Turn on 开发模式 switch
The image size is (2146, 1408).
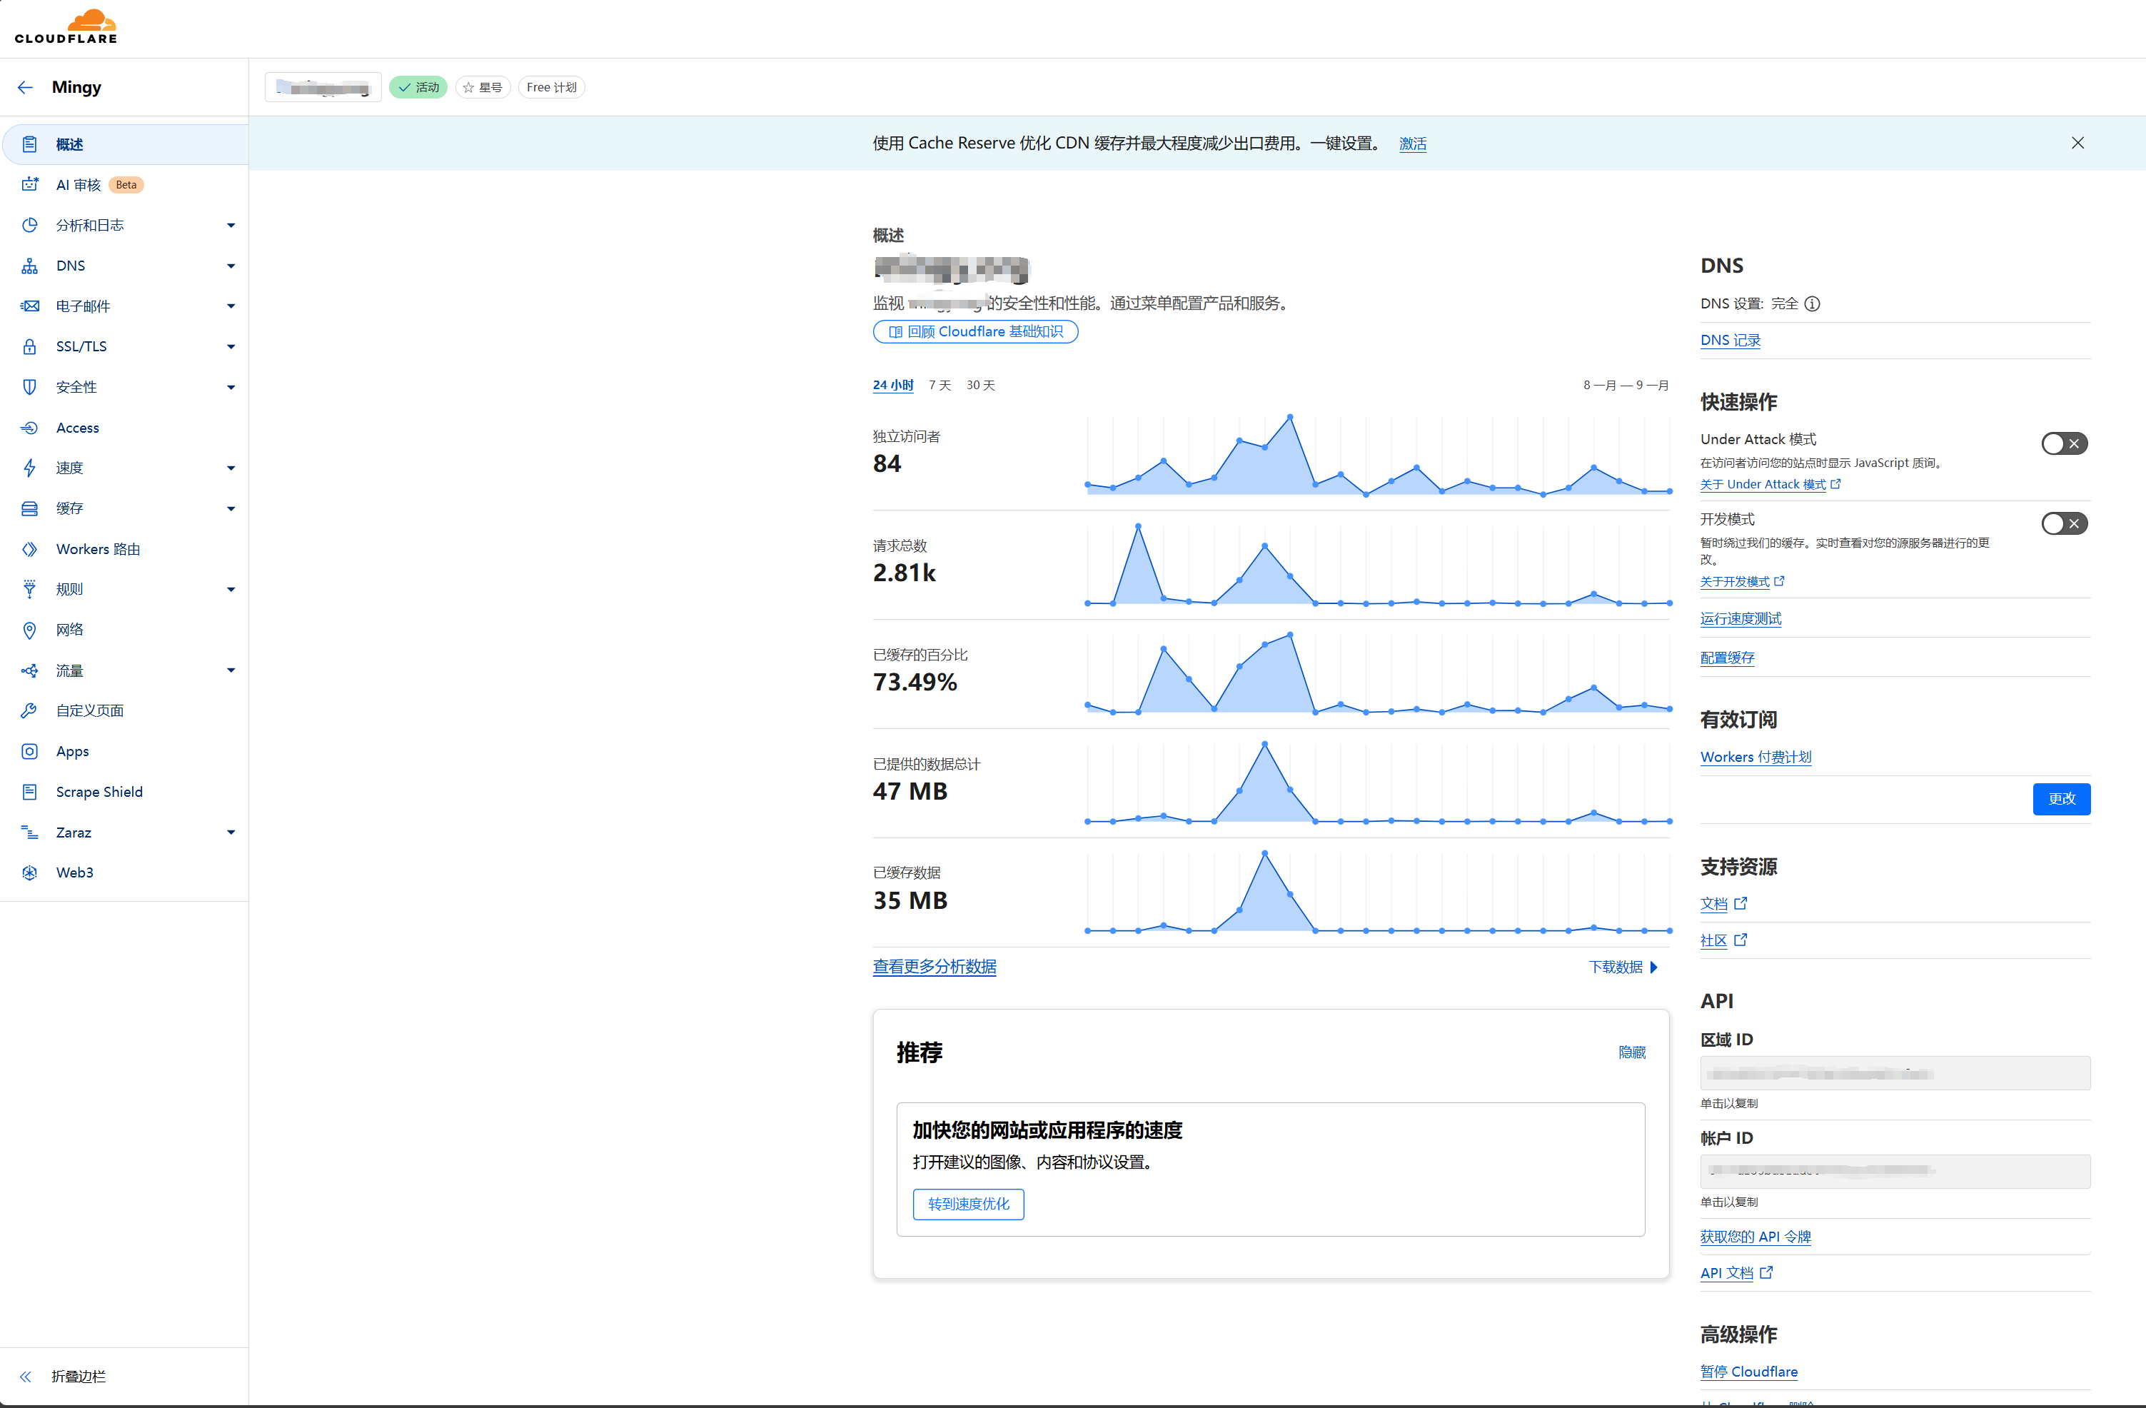pos(2064,524)
